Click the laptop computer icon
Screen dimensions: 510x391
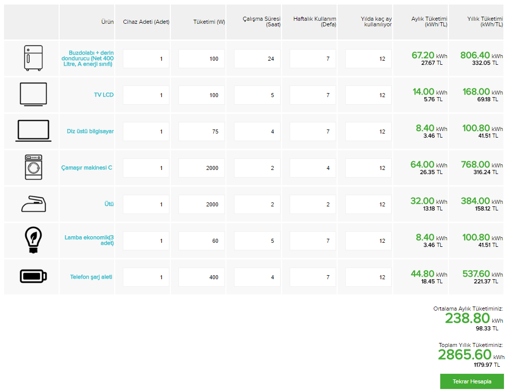tap(33, 131)
